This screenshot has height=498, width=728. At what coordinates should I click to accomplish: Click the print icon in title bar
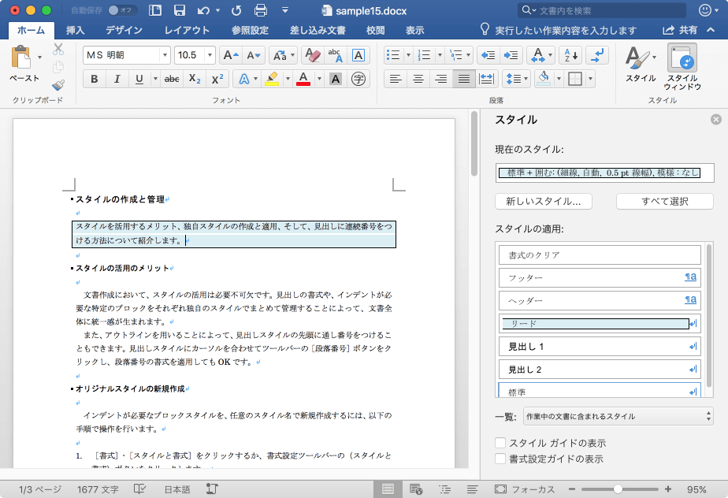coord(261,10)
